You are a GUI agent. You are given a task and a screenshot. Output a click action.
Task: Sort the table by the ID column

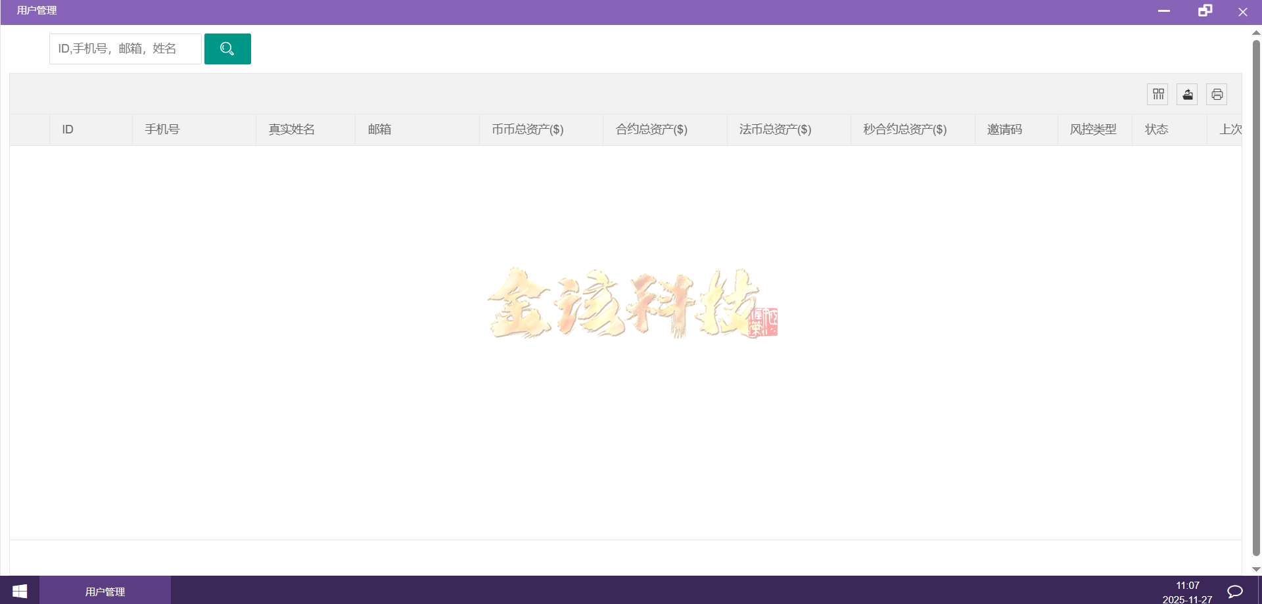[67, 129]
